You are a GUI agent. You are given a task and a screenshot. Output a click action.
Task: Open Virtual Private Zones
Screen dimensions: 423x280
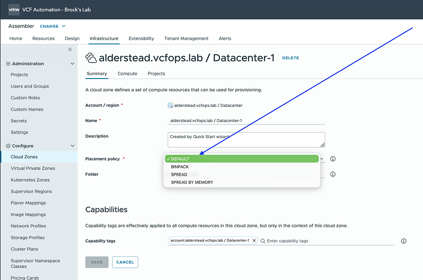click(33, 168)
